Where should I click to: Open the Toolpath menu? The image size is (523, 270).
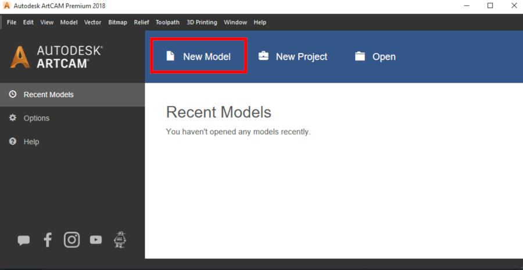click(167, 22)
